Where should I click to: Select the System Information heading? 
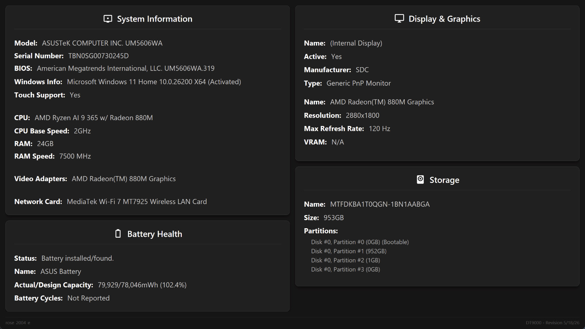[x=155, y=19]
